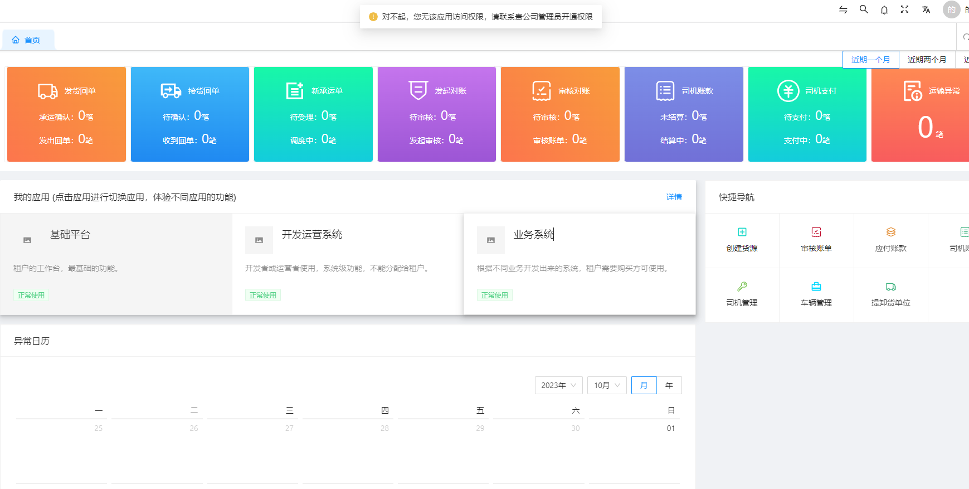Screen dimensions: 969x489
Task: Click the user avatar circle
Action: click(x=952, y=9)
